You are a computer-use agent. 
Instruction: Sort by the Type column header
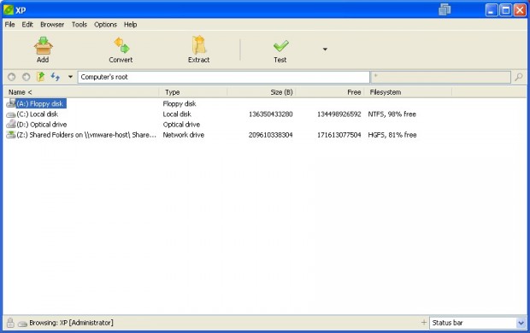pyautogui.click(x=193, y=92)
